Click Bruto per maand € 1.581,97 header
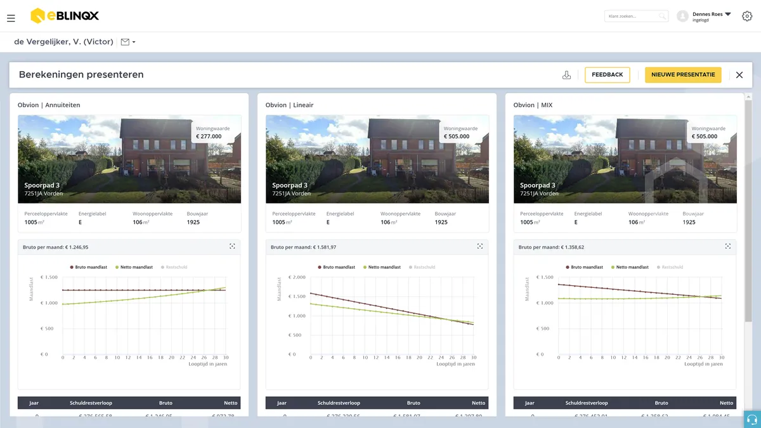Viewport: 761px width, 428px height. [x=303, y=247]
